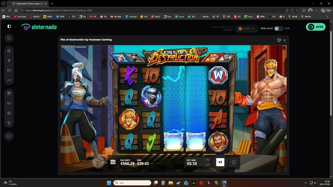Toggle the sidebar collapse panel icon

pyautogui.click(x=9, y=26)
